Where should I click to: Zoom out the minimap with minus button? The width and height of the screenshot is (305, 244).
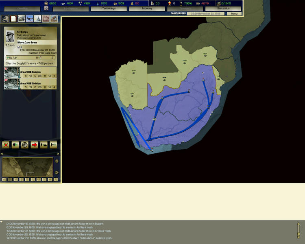tap(57, 173)
